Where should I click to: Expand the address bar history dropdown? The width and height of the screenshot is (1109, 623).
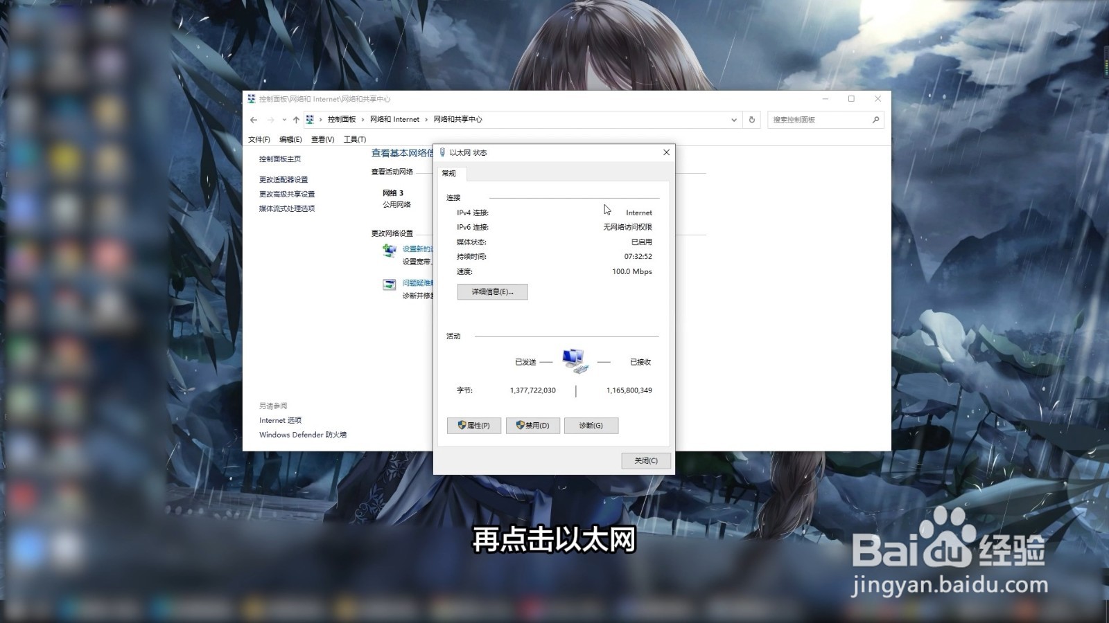tap(734, 120)
